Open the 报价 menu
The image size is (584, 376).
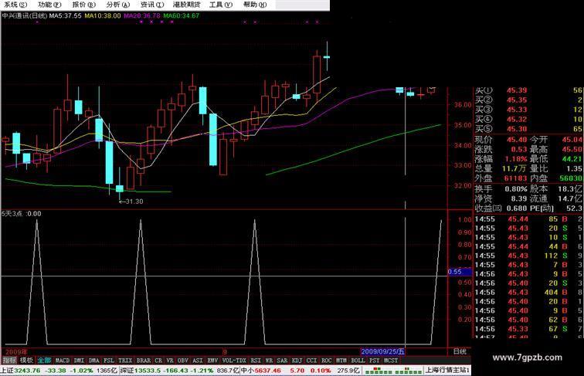click(x=83, y=5)
